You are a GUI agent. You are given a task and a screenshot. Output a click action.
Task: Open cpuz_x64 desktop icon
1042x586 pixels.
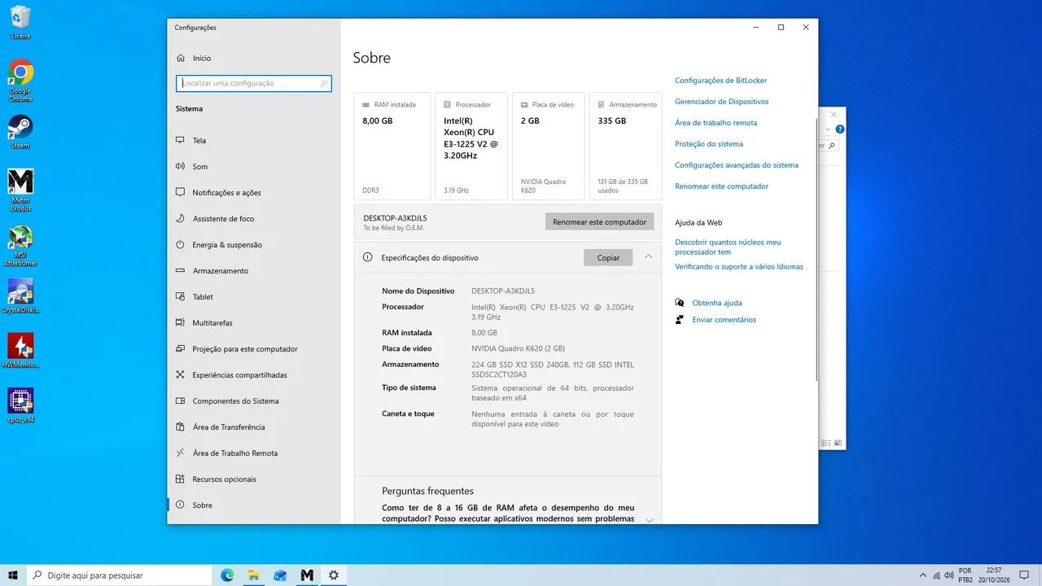coord(20,405)
